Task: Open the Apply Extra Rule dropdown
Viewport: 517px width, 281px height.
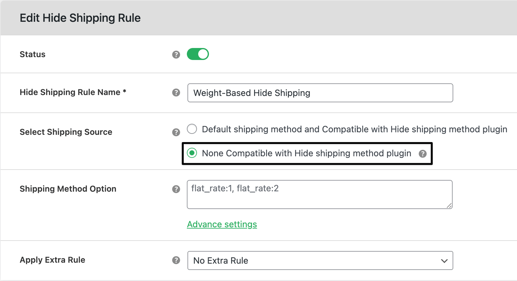Action: pos(320,260)
